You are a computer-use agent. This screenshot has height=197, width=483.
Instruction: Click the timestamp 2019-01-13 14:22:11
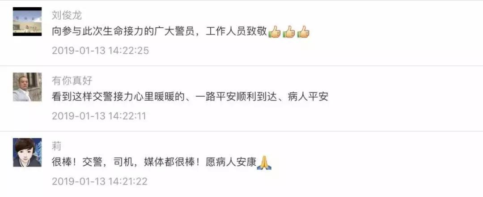(99, 116)
